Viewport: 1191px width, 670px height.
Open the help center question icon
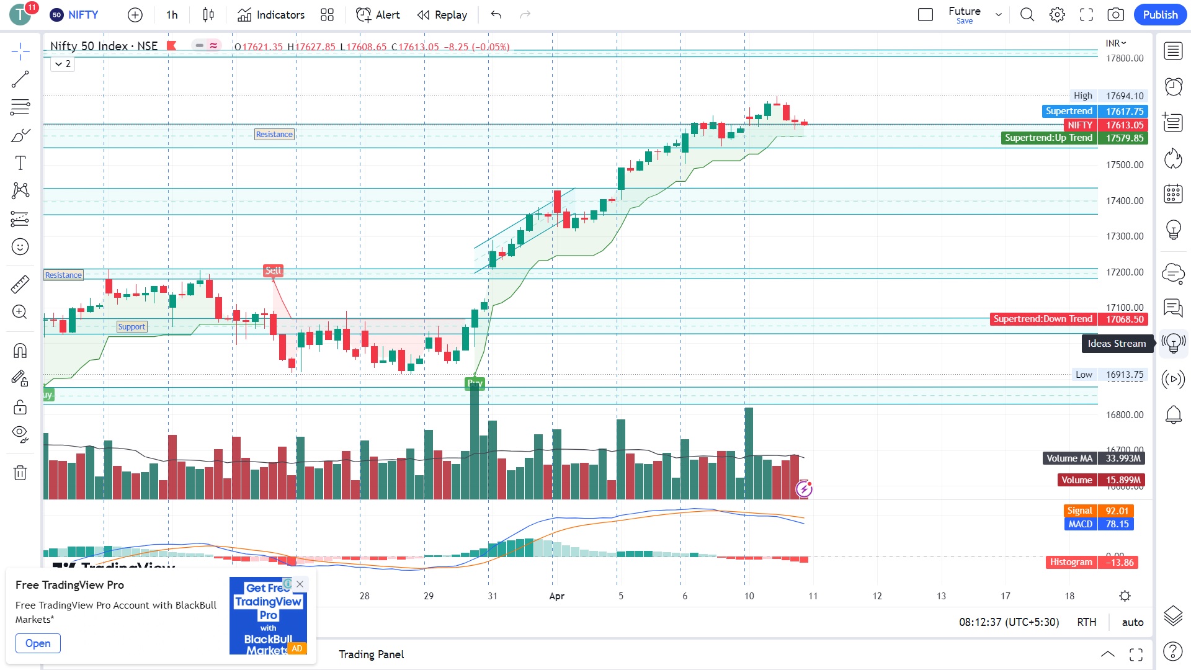pos(1173,651)
